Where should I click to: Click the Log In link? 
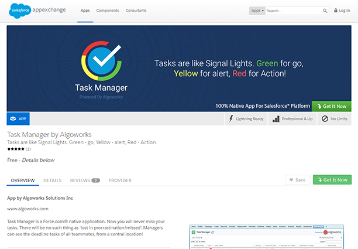point(345,11)
